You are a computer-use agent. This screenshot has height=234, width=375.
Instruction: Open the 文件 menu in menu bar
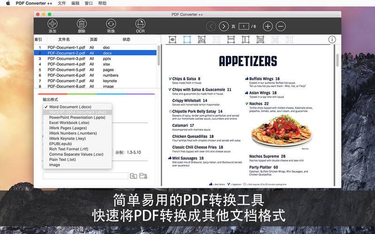point(62,3)
